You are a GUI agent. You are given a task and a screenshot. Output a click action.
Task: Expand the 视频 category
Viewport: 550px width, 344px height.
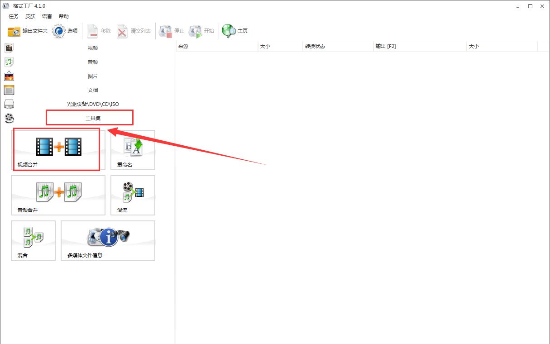[x=93, y=48]
